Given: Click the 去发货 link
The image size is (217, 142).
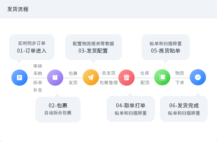Looking at the screenshot, I should pos(108,73).
